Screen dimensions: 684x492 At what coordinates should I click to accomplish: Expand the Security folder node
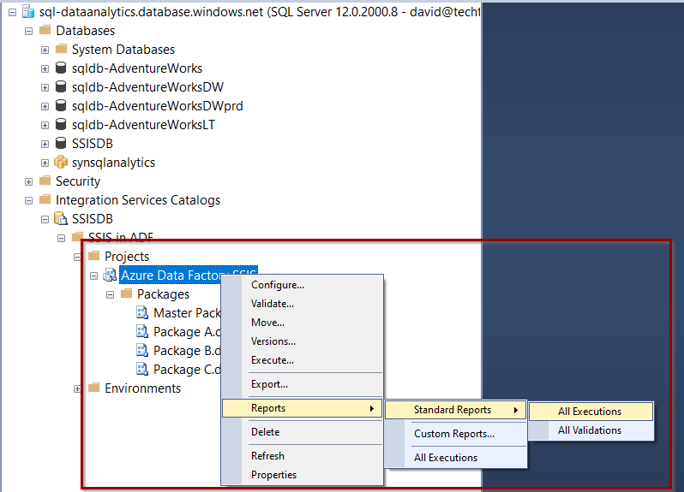[x=29, y=181]
